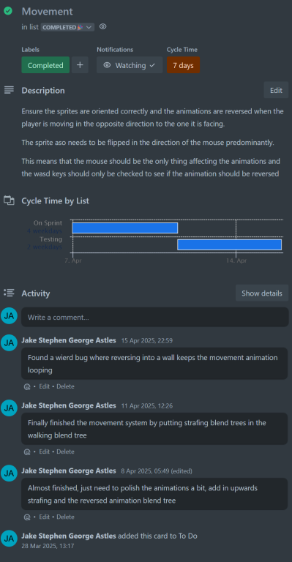This screenshot has height=562, width=292.
Task: Add a label with the plus button
Action: [x=80, y=65]
